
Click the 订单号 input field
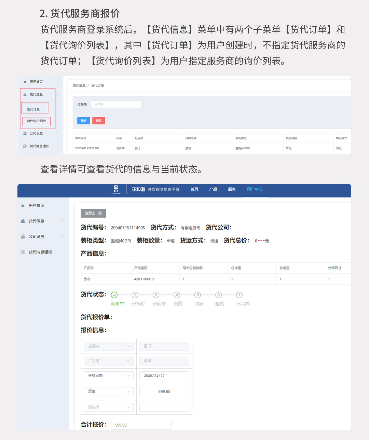(116, 104)
